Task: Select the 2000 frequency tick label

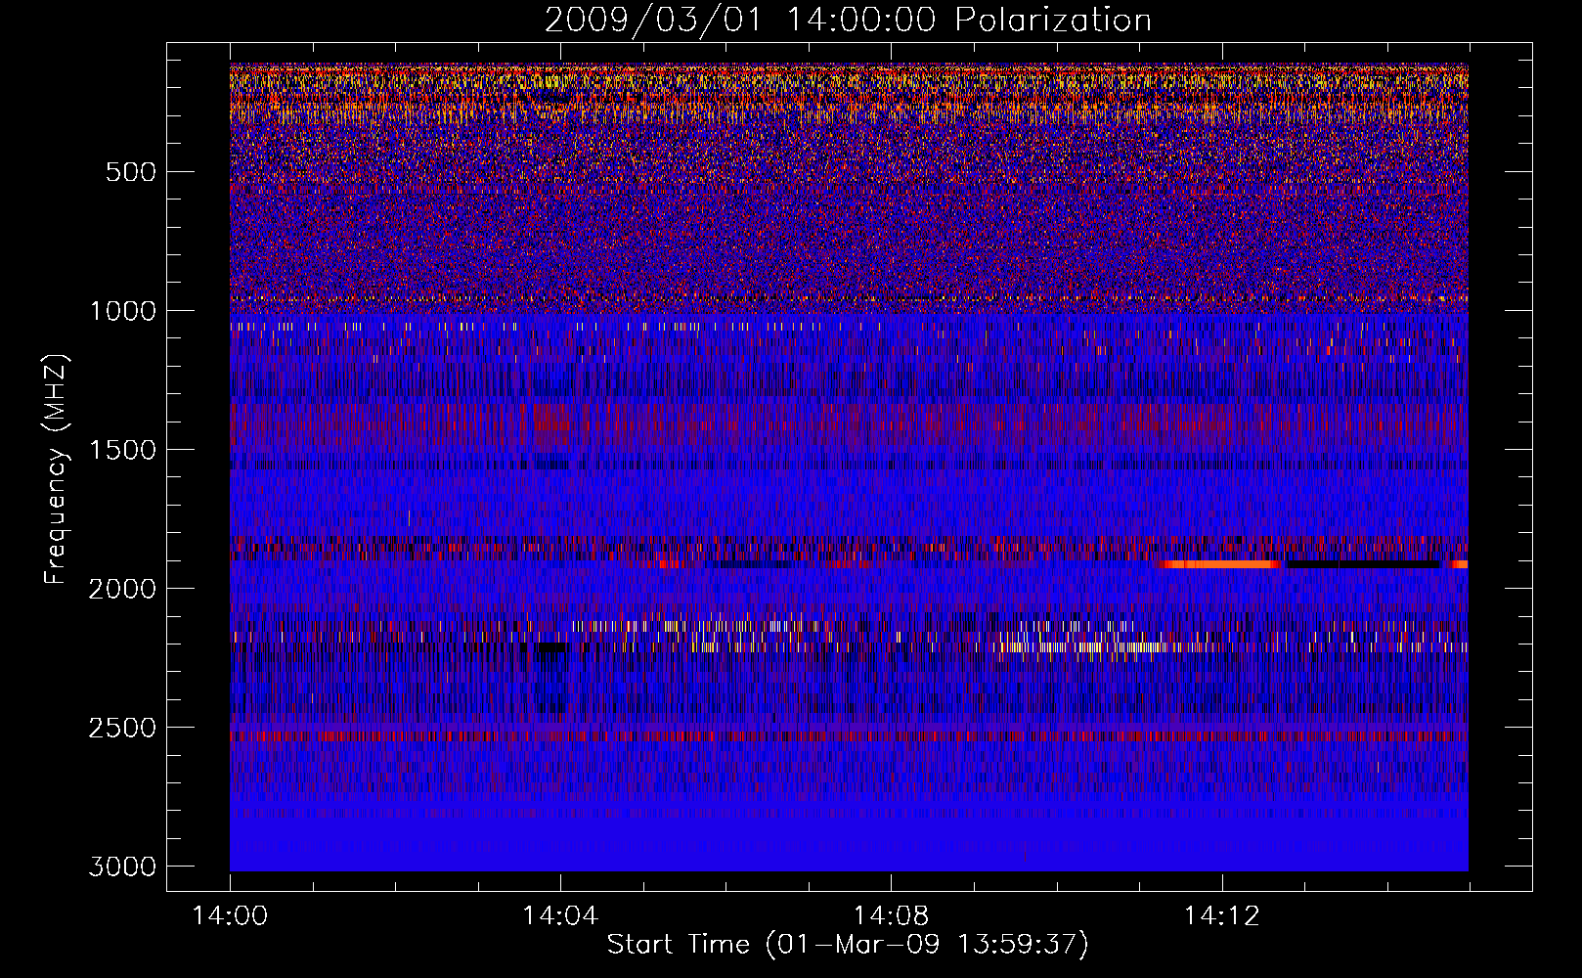Action: pos(122,589)
